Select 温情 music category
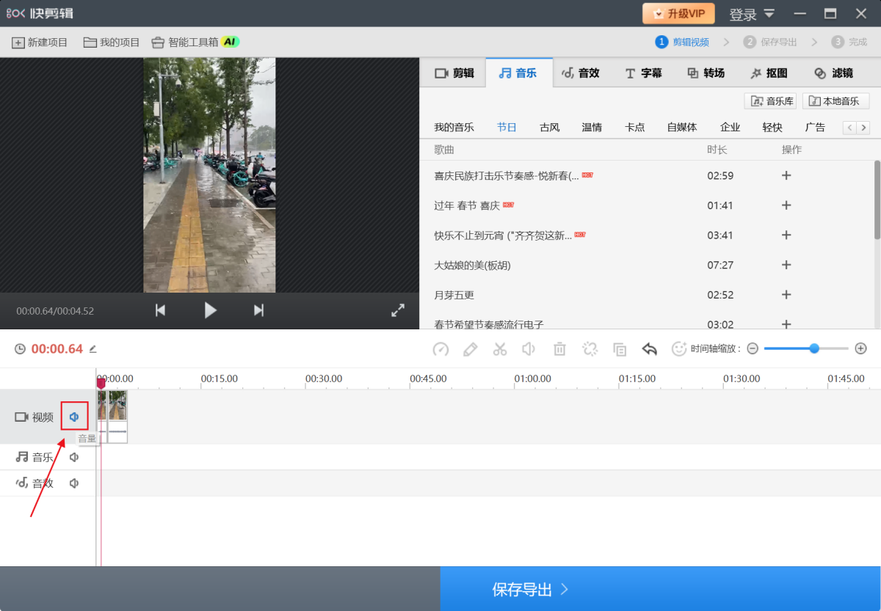 click(592, 127)
